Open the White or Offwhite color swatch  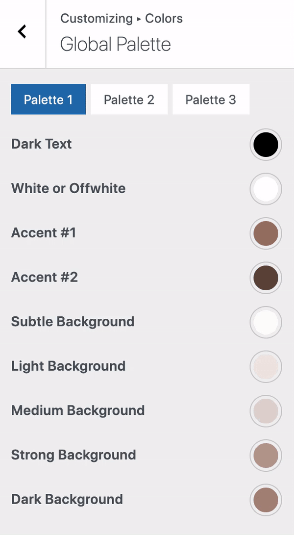click(x=266, y=189)
